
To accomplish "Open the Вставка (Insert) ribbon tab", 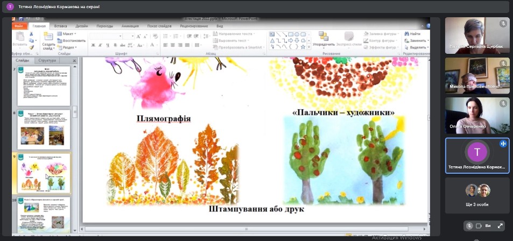I will click(60, 25).
